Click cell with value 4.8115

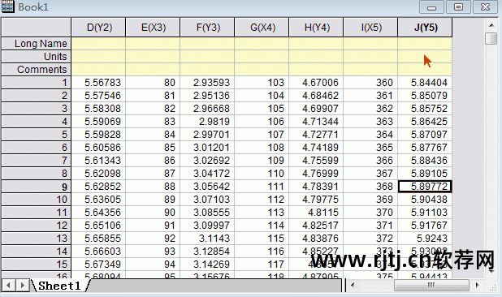click(x=316, y=213)
